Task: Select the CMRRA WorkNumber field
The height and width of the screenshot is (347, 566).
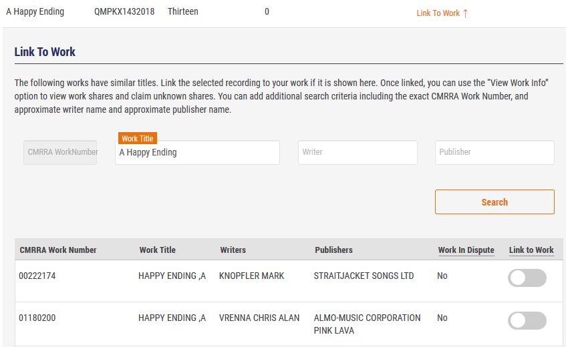Action: coord(60,152)
